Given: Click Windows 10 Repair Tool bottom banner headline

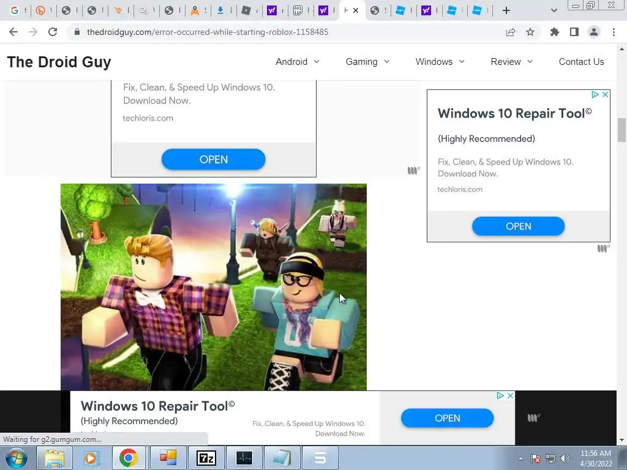Looking at the screenshot, I should 157,406.
